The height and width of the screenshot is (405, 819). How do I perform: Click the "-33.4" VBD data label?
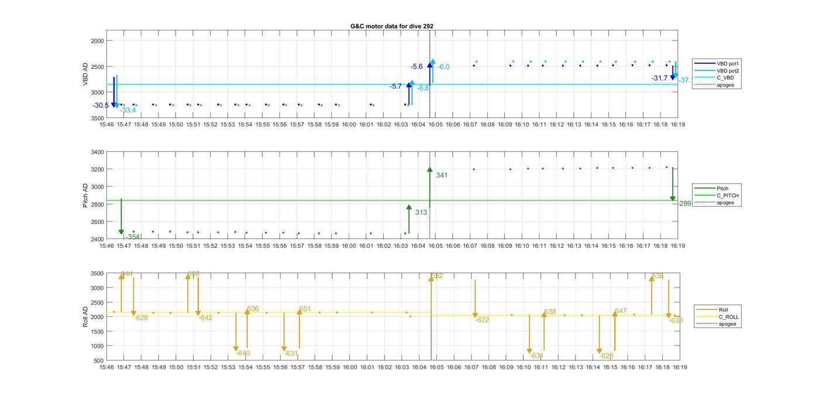[128, 110]
